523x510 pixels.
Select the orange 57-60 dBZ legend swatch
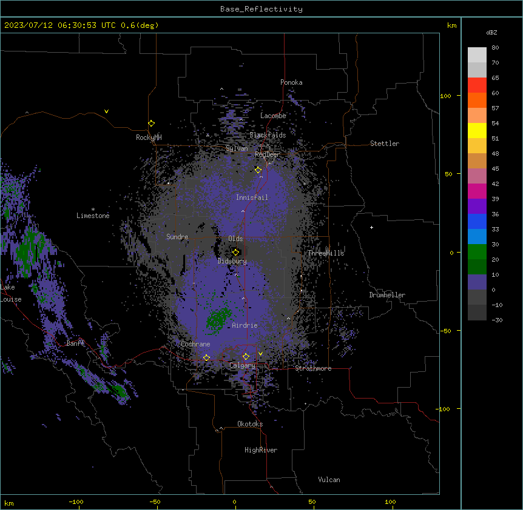477,100
